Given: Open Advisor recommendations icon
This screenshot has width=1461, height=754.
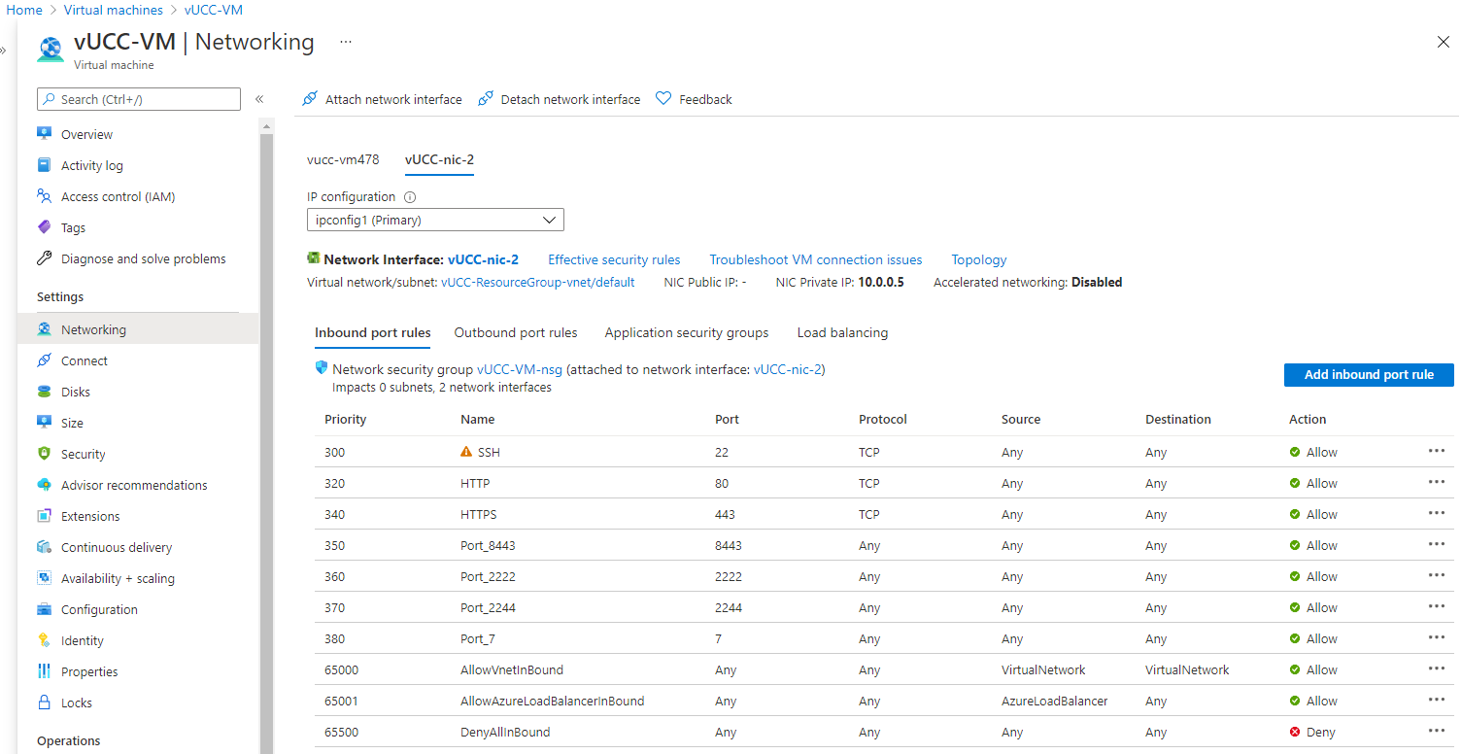Looking at the screenshot, I should [x=44, y=485].
